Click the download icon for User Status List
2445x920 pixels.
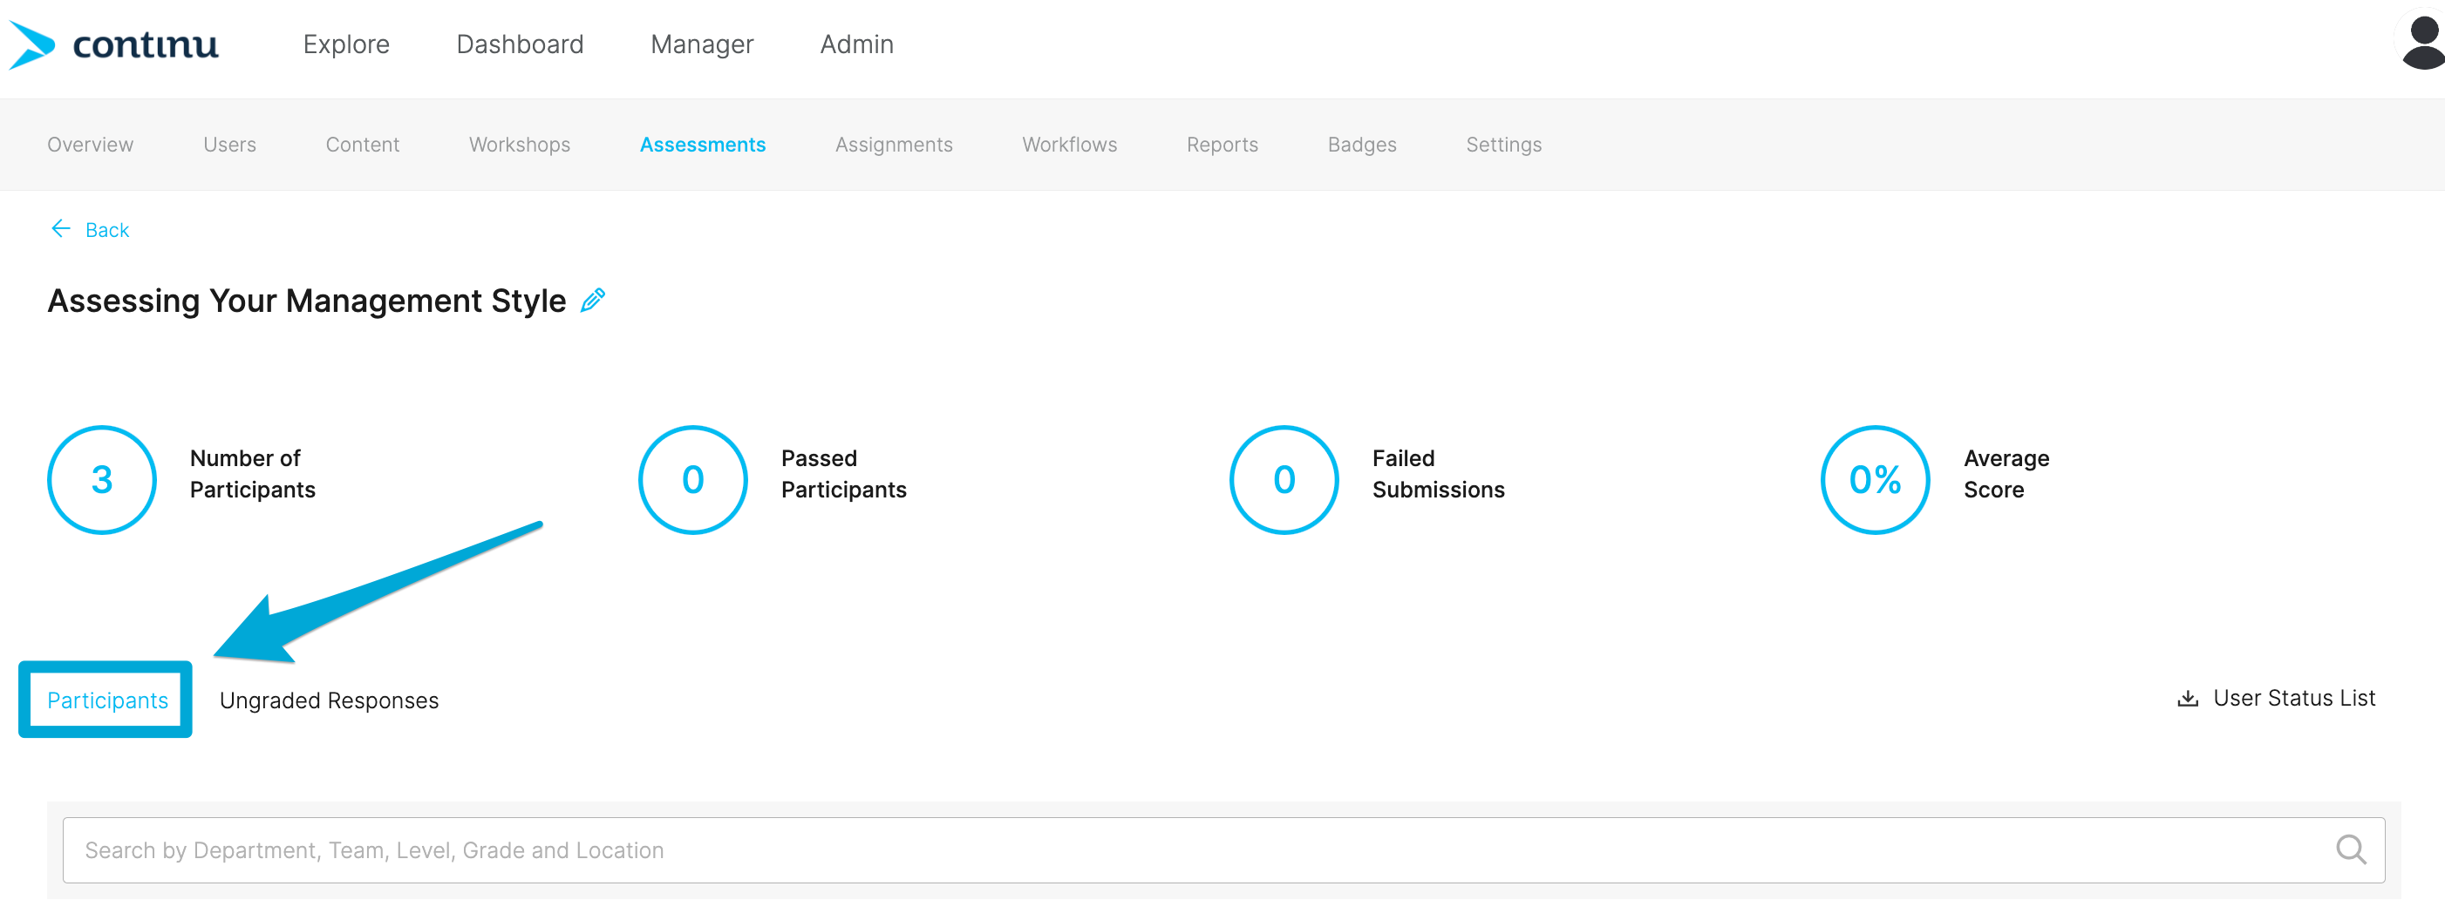point(2188,699)
